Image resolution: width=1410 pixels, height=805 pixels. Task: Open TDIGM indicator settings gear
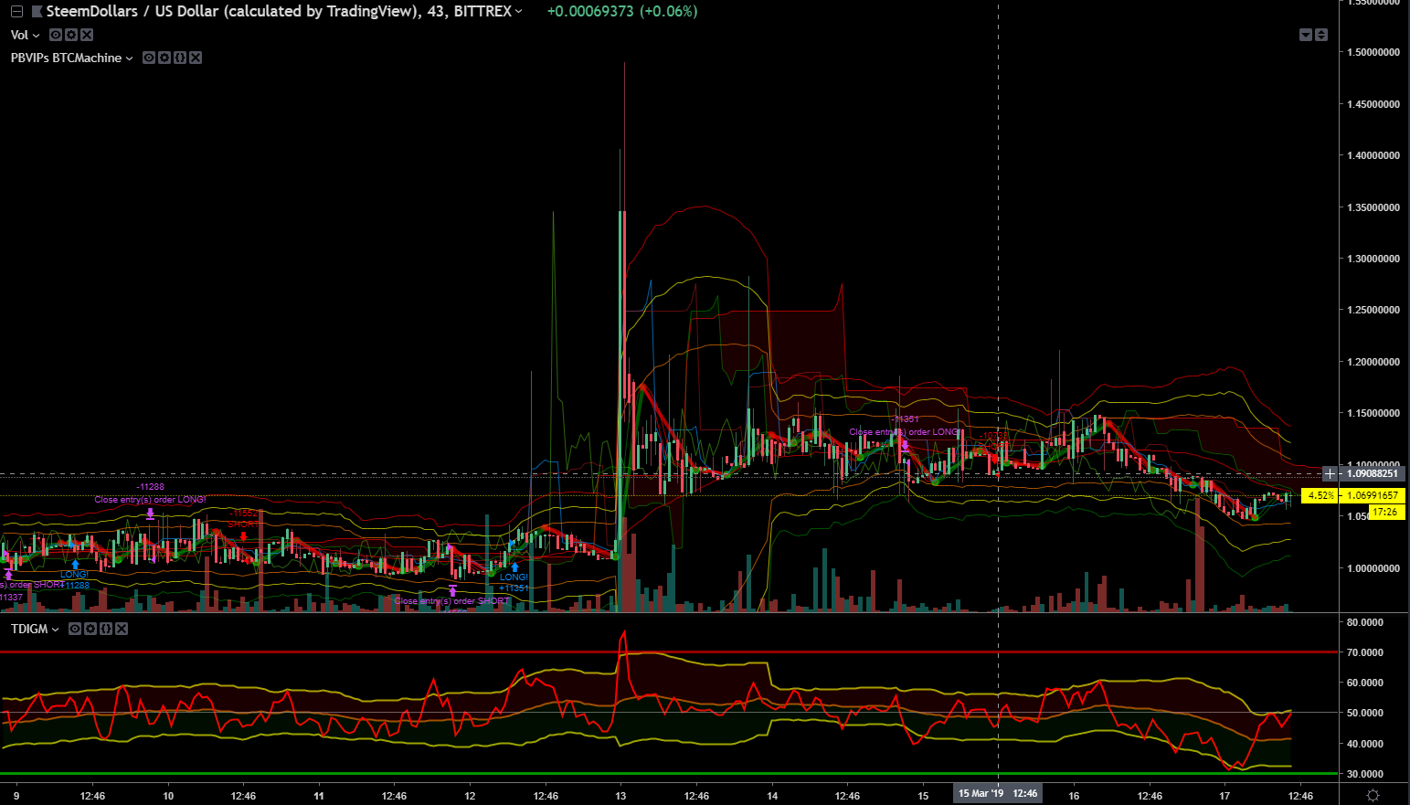click(90, 629)
